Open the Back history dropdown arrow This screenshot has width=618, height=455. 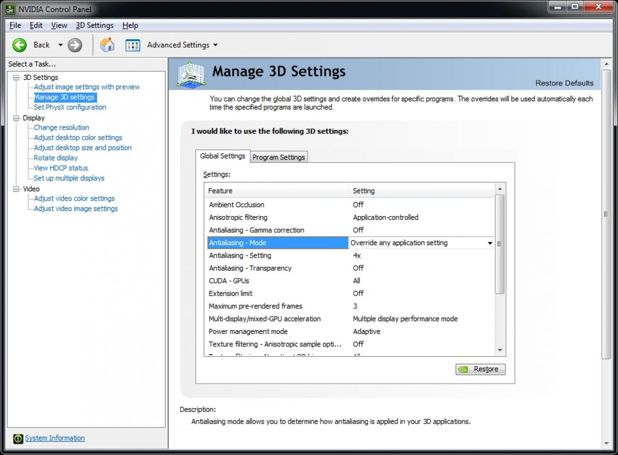pos(60,45)
